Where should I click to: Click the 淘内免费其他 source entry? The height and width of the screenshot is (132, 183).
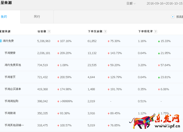pos(13,65)
